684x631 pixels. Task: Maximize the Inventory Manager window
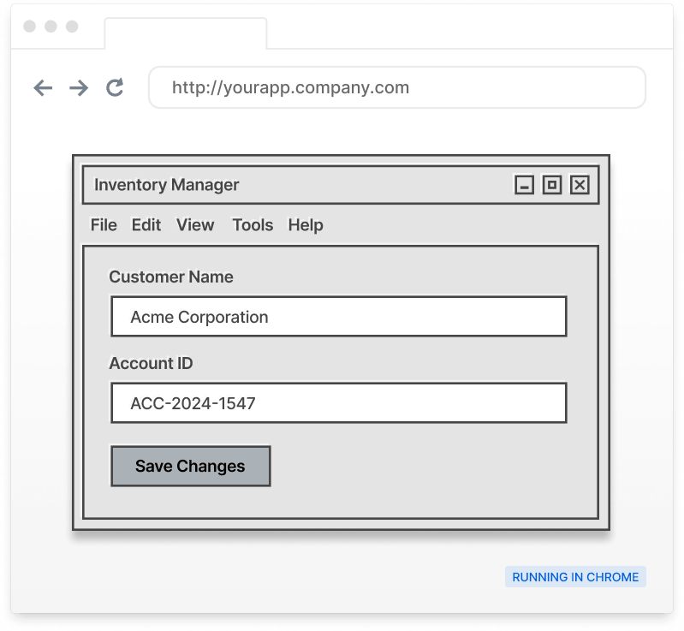[x=552, y=185]
